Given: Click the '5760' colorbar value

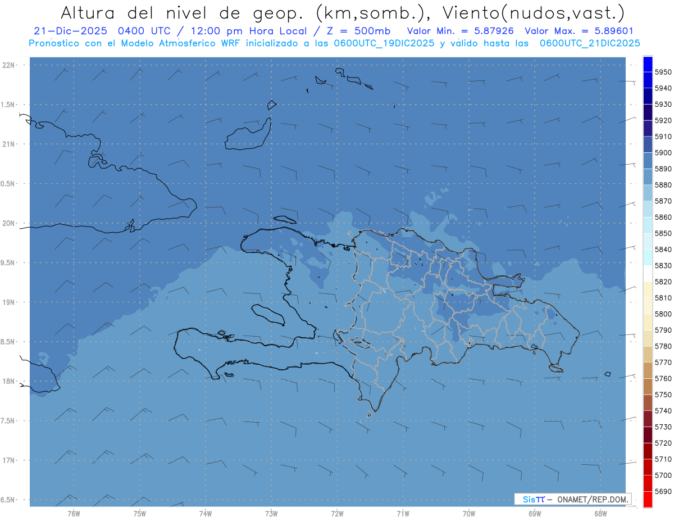Looking at the screenshot, I should 663,378.
